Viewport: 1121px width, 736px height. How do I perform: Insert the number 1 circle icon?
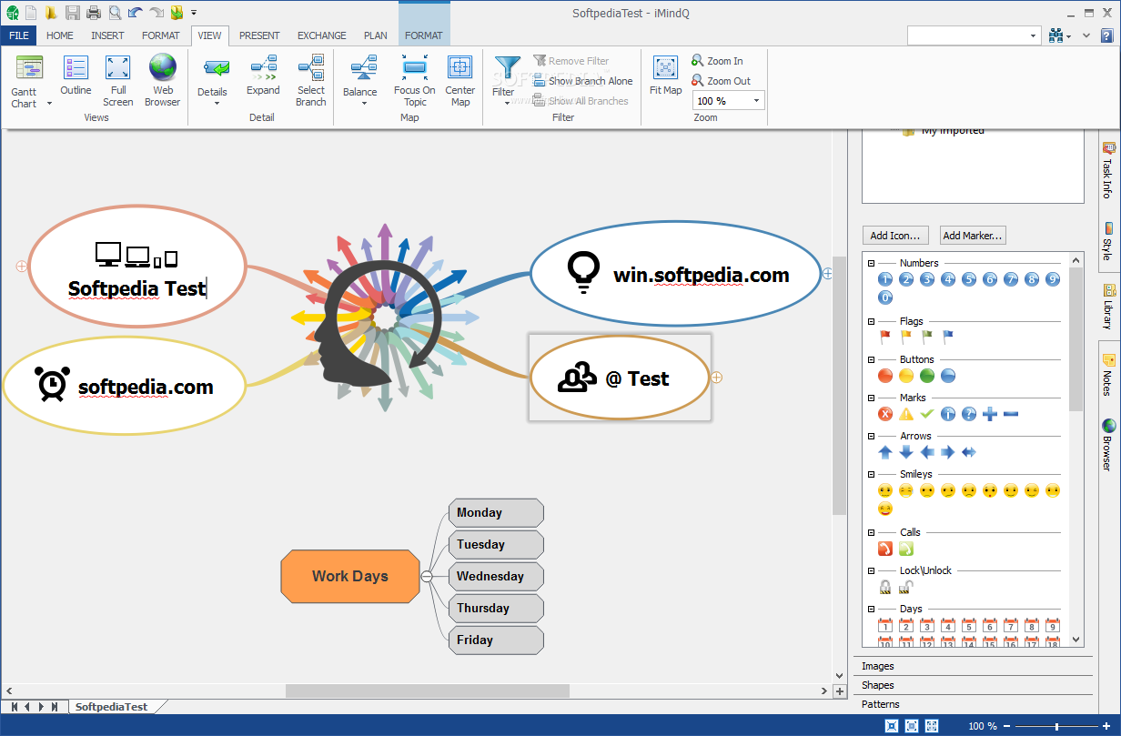(885, 279)
